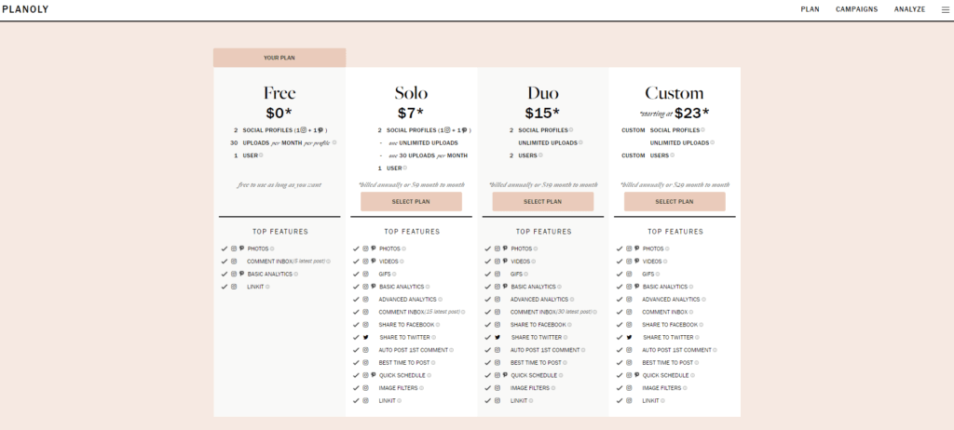Click info icon beside Free plan LINKIT
The height and width of the screenshot is (430, 954).
(x=267, y=287)
